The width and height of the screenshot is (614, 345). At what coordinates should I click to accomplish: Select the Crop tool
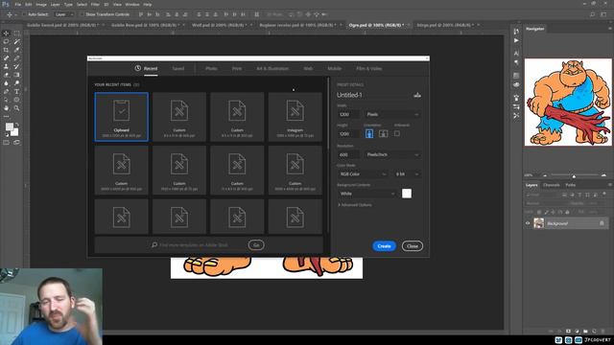click(x=6, y=50)
